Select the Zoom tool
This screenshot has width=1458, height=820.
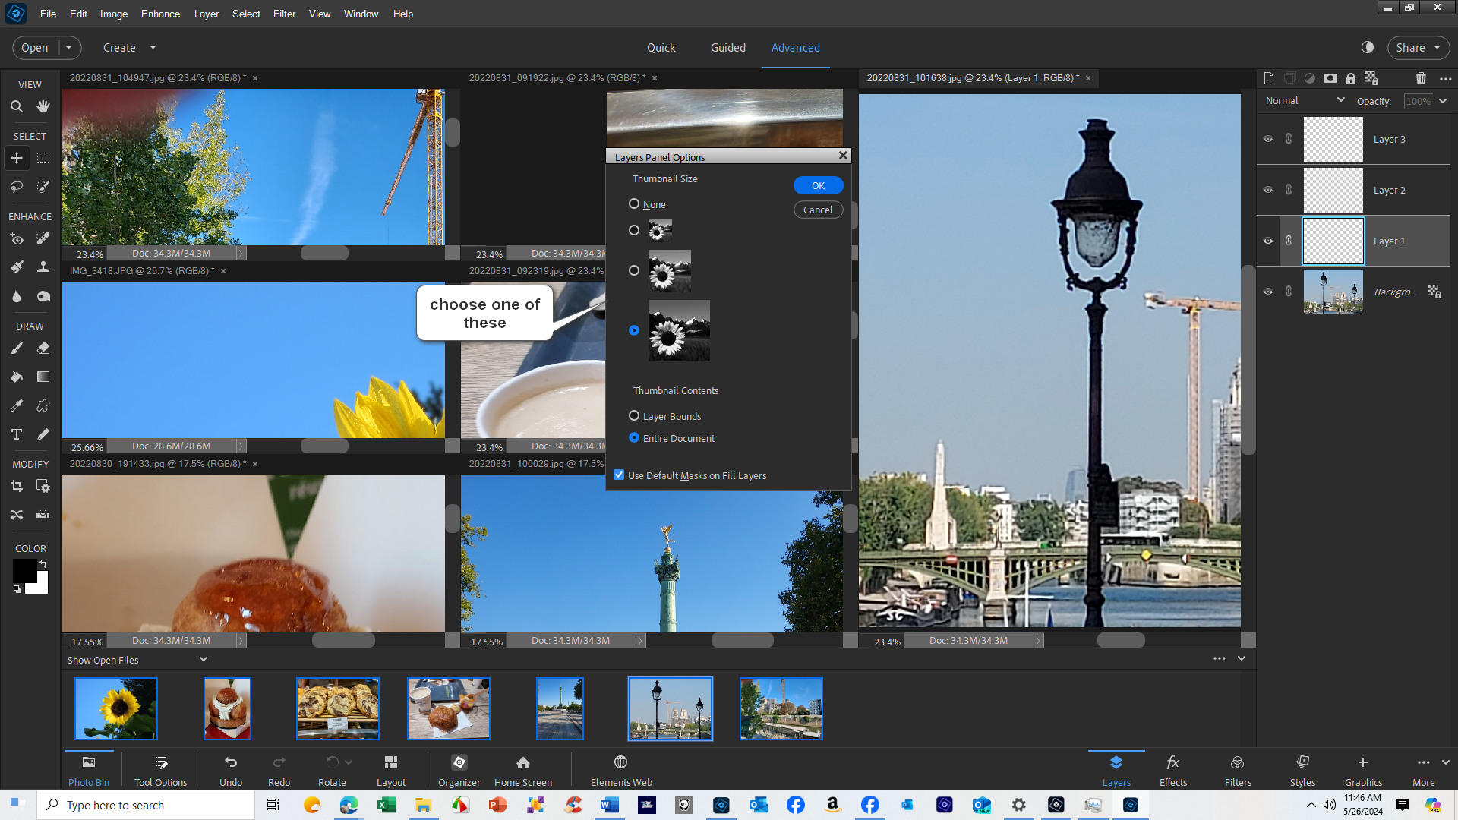click(17, 107)
